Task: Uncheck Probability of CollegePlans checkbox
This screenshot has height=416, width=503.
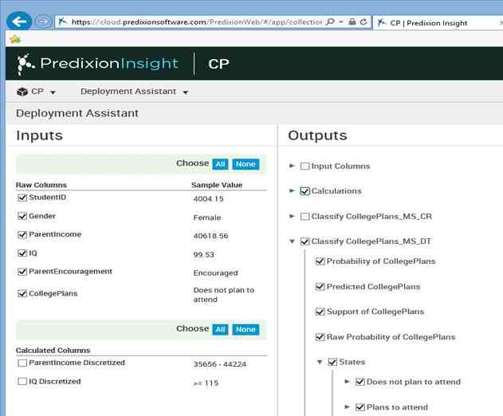Action: pos(320,261)
